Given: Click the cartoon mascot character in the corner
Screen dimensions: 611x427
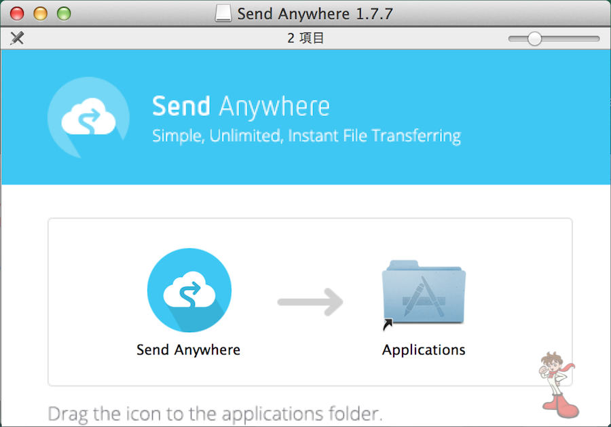Looking at the screenshot, I should coord(559,385).
